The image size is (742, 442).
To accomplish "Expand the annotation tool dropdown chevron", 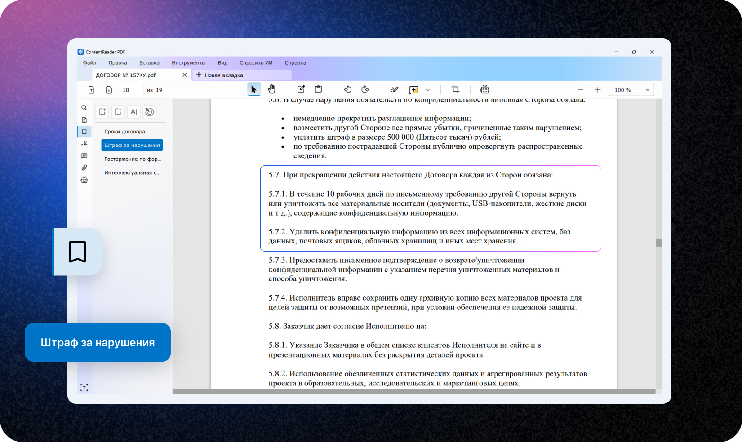I will pyautogui.click(x=427, y=90).
